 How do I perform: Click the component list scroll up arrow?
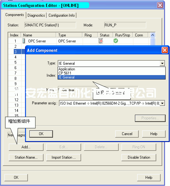click(152, 35)
